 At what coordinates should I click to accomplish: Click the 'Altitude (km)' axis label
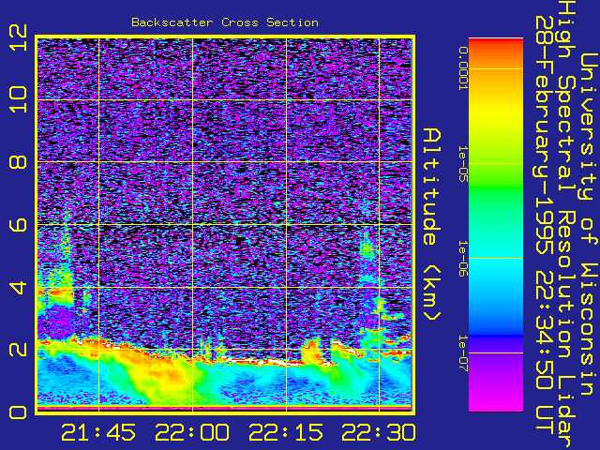click(x=432, y=225)
